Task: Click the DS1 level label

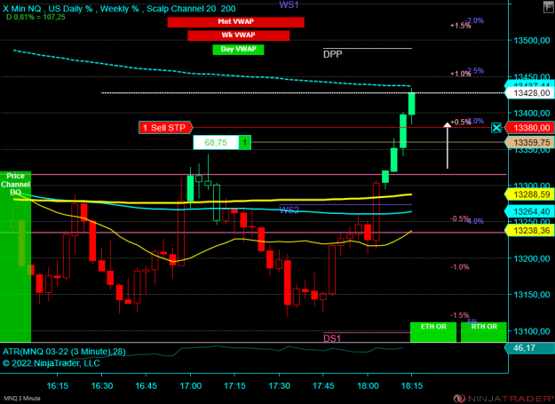Action: pyautogui.click(x=332, y=338)
